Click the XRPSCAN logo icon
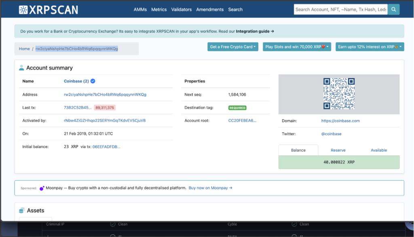This screenshot has height=237, width=414. tap(24, 10)
